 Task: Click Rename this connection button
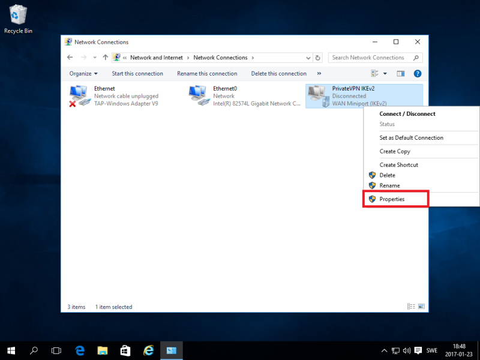pyautogui.click(x=207, y=74)
